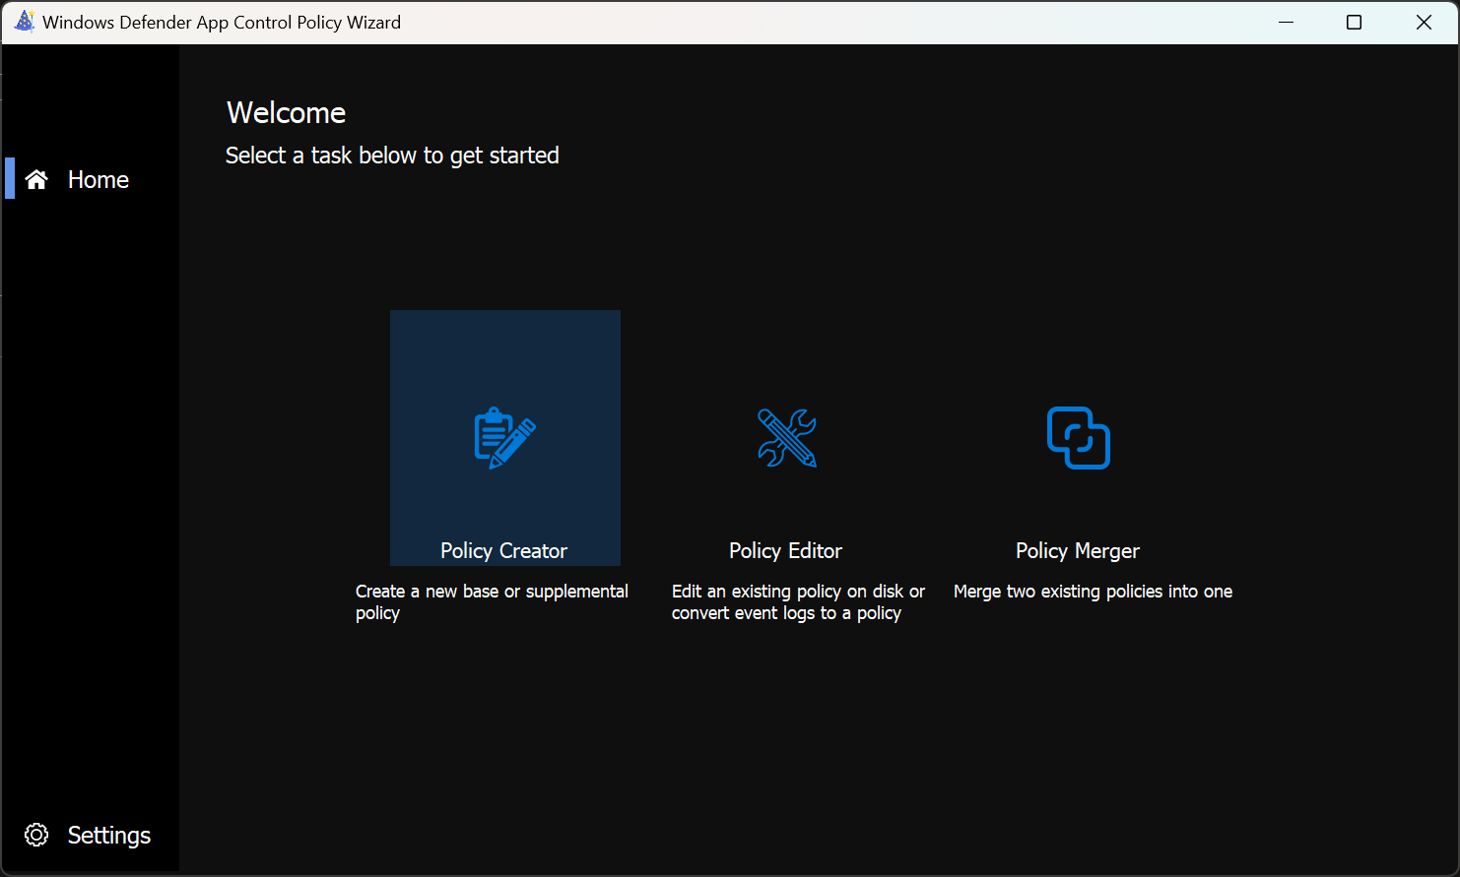Click the Policy Merger label

click(x=1078, y=551)
